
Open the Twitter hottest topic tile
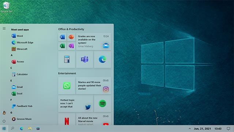click(76, 103)
